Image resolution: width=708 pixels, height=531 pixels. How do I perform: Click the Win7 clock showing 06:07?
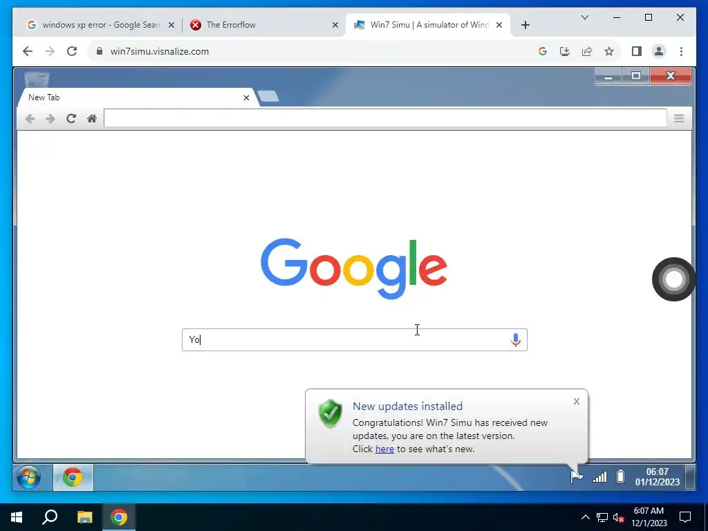point(657,477)
